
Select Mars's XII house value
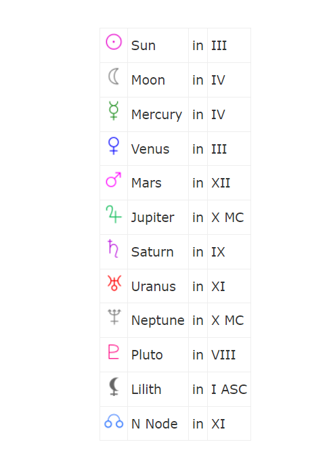pyautogui.click(x=221, y=183)
